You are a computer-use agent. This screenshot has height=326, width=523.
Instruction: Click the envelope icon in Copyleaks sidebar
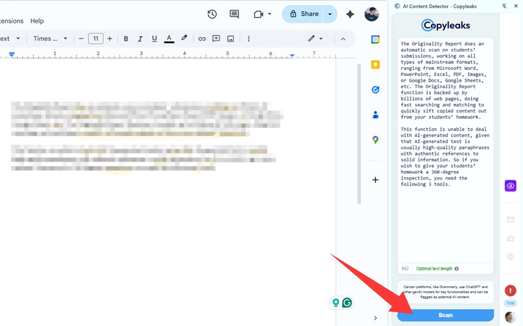click(511, 220)
